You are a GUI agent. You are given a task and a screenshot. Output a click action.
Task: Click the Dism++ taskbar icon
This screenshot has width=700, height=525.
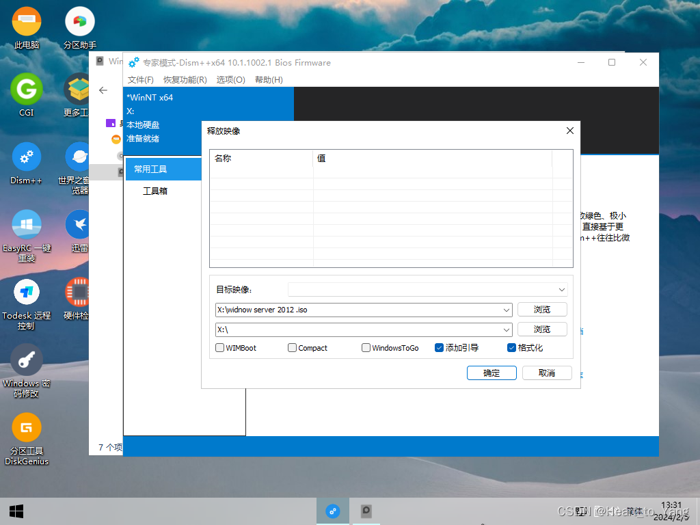coord(333,511)
